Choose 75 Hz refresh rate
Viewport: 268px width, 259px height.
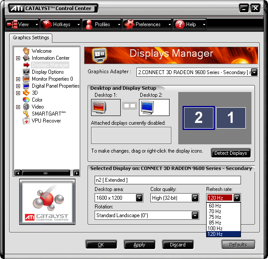tap(224, 217)
